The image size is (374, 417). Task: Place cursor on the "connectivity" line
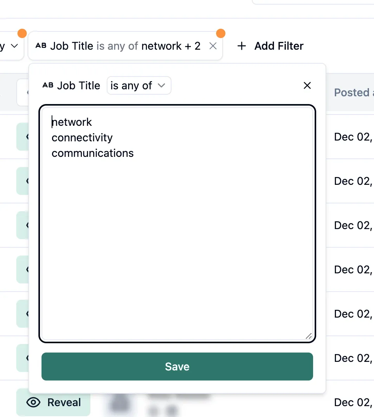point(82,138)
